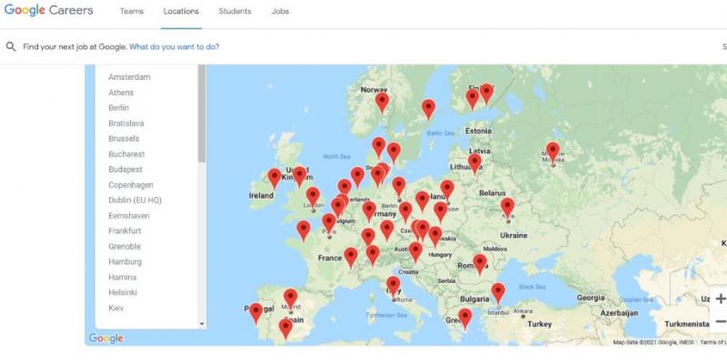This screenshot has width=727, height=363.
Task: Click the 'What do you want to do?' link
Action: pyautogui.click(x=174, y=47)
